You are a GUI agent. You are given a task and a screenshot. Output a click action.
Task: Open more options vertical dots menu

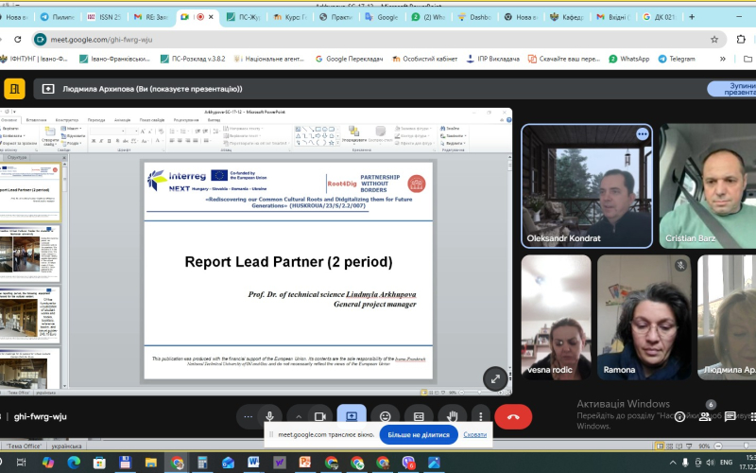(x=481, y=416)
